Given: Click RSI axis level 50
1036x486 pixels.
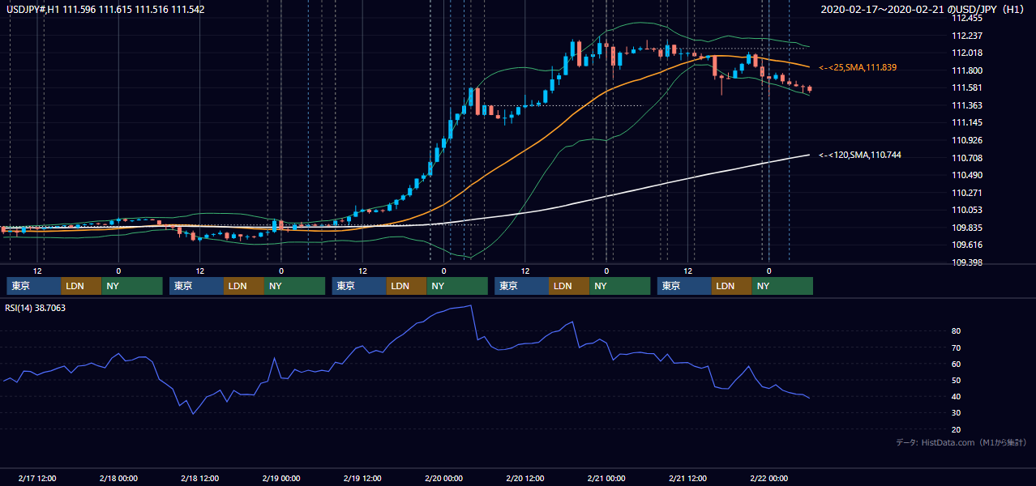Looking at the screenshot, I should click(956, 381).
